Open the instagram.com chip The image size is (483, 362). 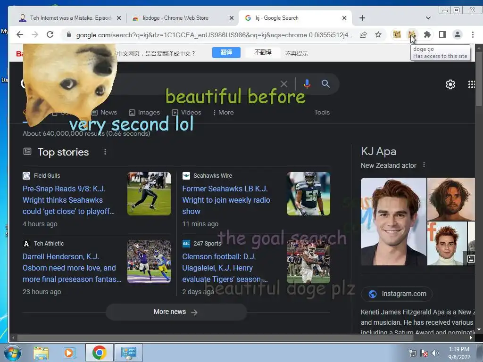coord(397,294)
